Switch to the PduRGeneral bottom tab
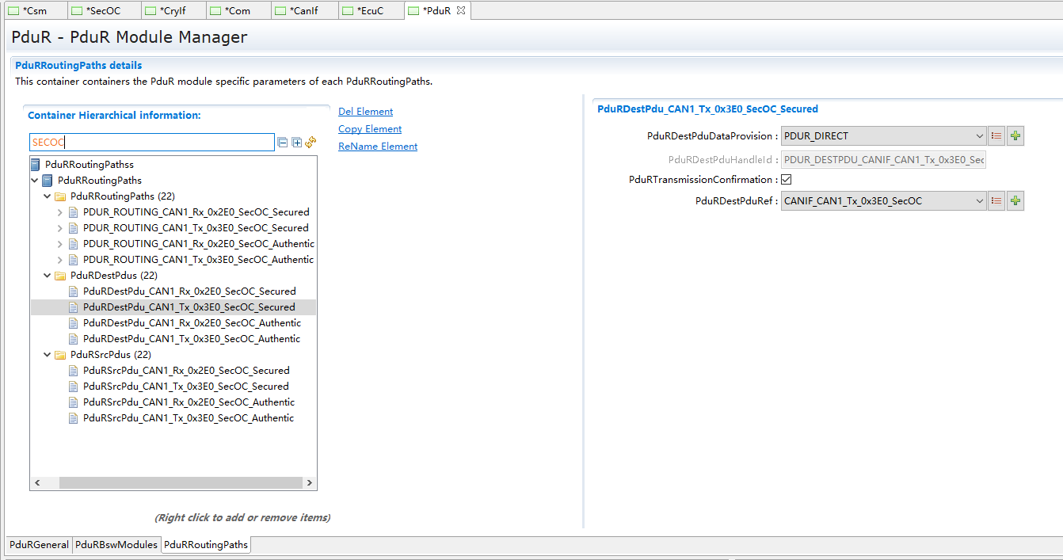 pyautogui.click(x=39, y=545)
